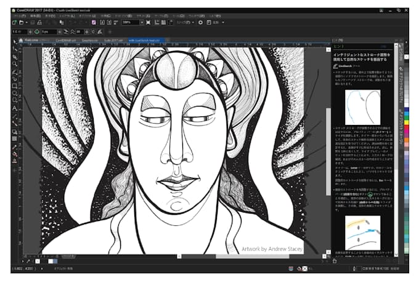Open the File (F) menu

20,16
